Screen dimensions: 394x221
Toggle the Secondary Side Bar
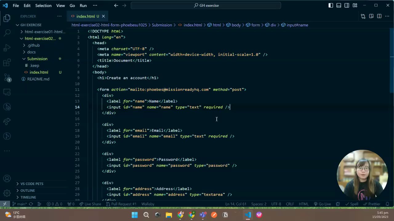click(347, 5)
